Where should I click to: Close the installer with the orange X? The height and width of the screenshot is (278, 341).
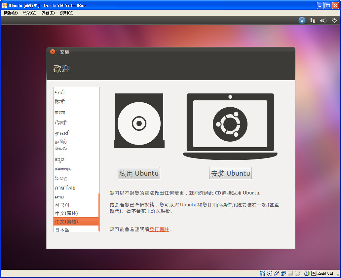pos(53,52)
